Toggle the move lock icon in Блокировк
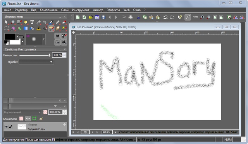248x144 pixels. pos(28,118)
